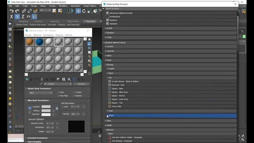Click Define Flows in ribbon
Image resolution: width=254 pixels, height=143 pixels.
click(22, 25)
